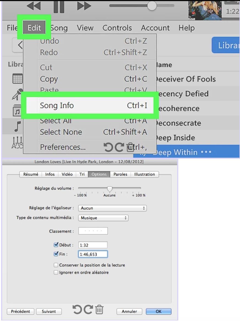The height and width of the screenshot is (321, 240).
Task: Choose Song Info from the Edit menu
Action: pos(86,106)
